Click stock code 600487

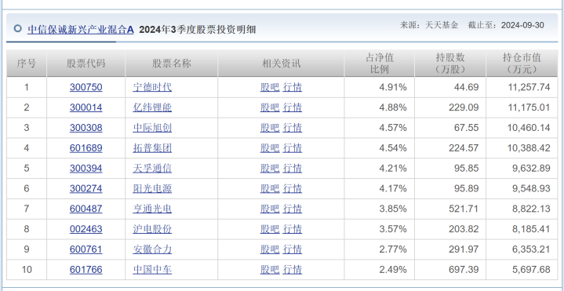86,209
